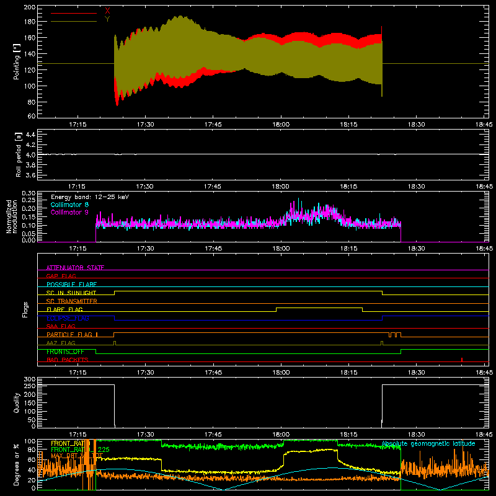Click '18:45' under the Pointing plot
This screenshot has height=496, width=496.
pos(484,125)
